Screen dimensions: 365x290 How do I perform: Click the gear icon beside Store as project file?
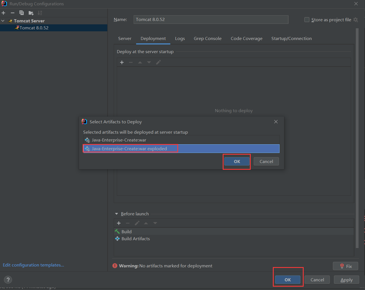(356, 20)
